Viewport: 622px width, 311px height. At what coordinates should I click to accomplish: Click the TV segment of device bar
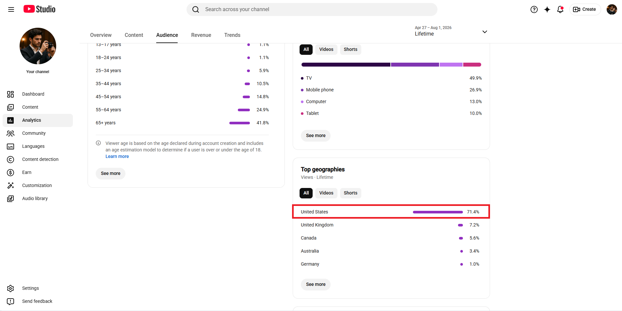pos(346,65)
